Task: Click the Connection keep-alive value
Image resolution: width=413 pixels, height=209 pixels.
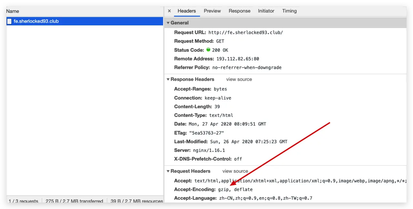Action: 218,98
